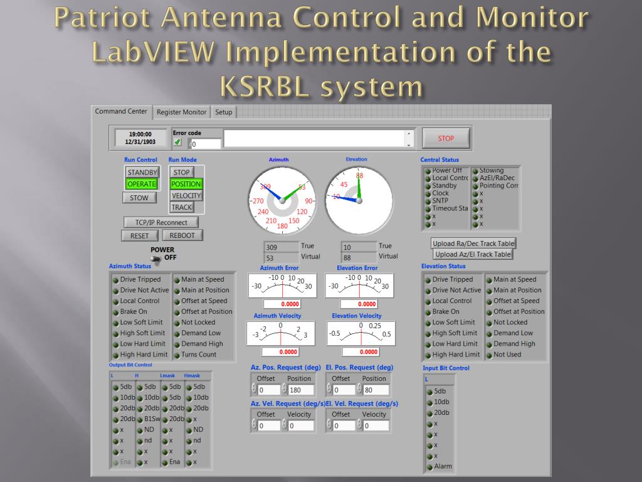Screen dimensions: 642x482
Task: Switch to the Register Monitor tab
Action: point(181,112)
